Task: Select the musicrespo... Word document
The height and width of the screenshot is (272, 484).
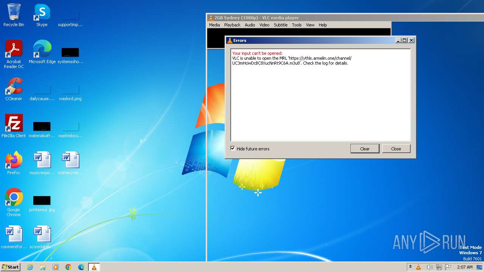Action: tap(42, 163)
